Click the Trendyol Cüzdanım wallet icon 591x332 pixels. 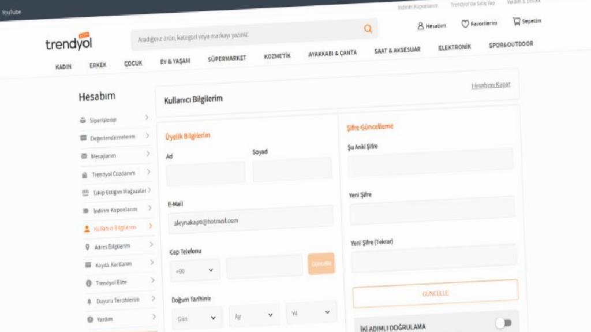click(x=85, y=175)
